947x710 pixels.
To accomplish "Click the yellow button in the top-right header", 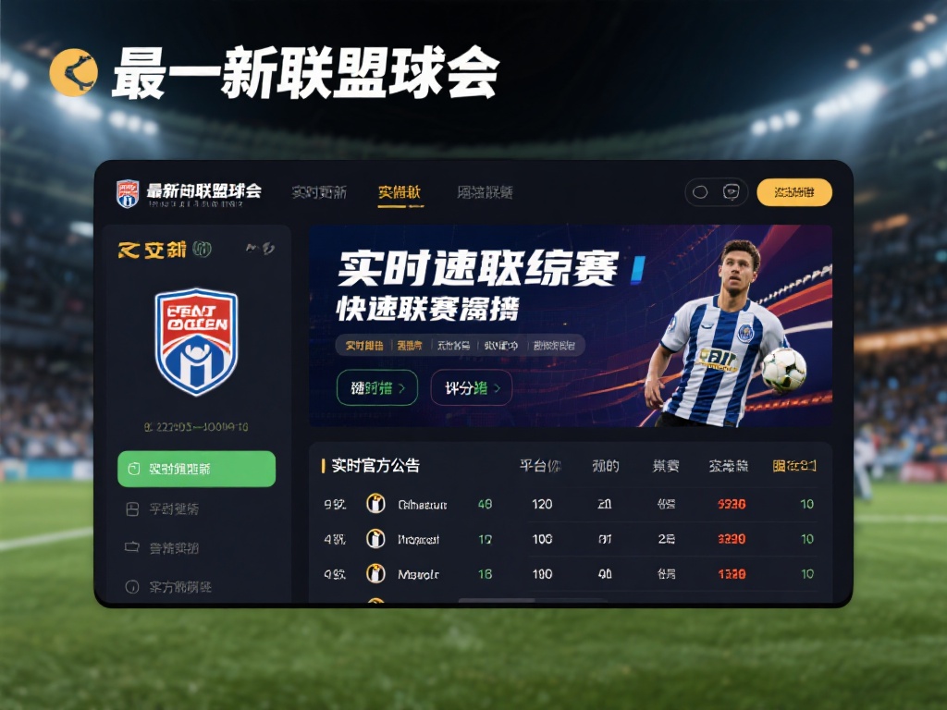I will 794,192.
